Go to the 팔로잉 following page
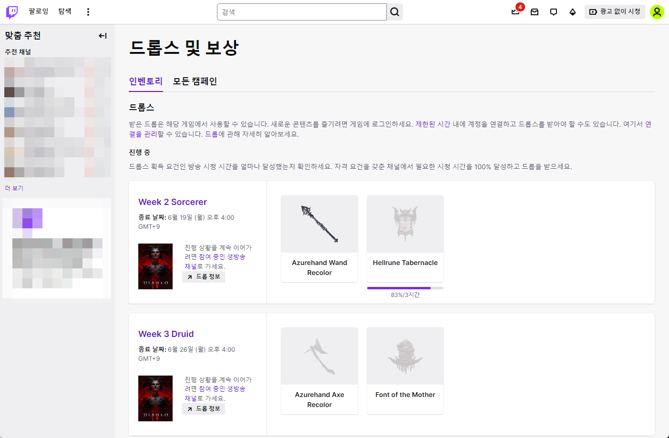This screenshot has height=438, width=669. pos(39,11)
